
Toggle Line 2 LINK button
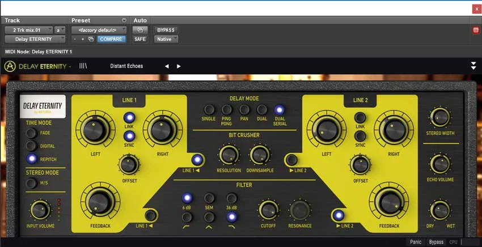click(x=360, y=117)
